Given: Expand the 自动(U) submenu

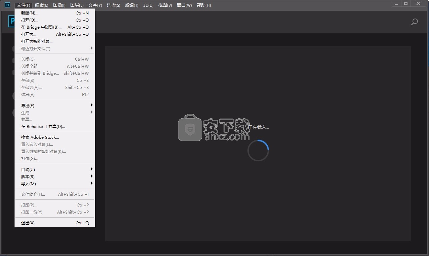Looking at the screenshot, I should click(x=55, y=169).
